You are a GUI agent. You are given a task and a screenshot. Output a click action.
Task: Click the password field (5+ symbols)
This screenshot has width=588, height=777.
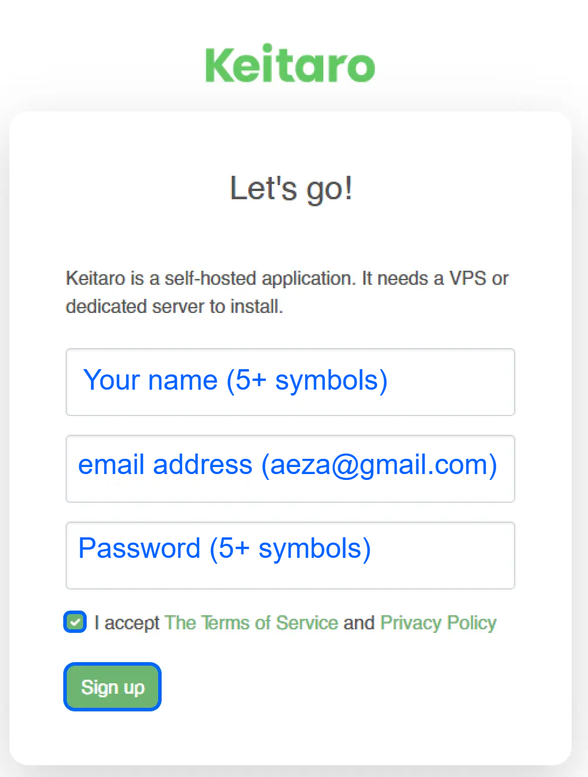pos(290,556)
